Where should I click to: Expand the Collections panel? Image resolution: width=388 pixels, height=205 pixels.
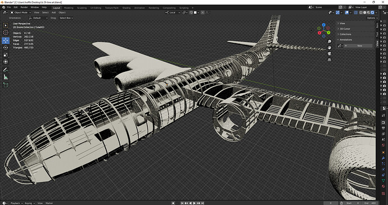pos(355,34)
